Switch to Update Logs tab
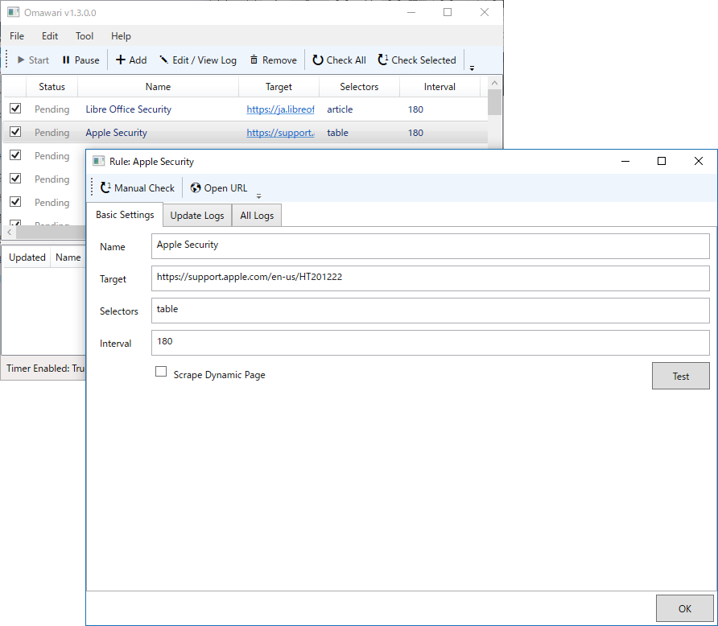The height and width of the screenshot is (626, 718). pos(197,216)
